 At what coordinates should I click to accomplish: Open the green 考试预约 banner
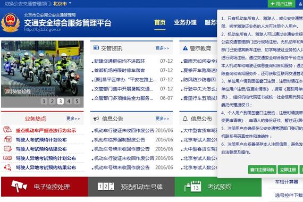(x=218, y=187)
